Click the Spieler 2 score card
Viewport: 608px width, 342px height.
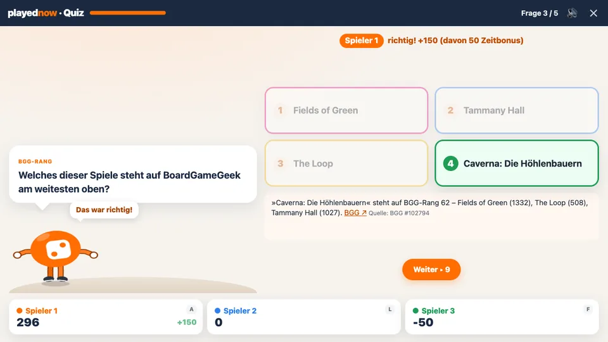click(x=303, y=317)
